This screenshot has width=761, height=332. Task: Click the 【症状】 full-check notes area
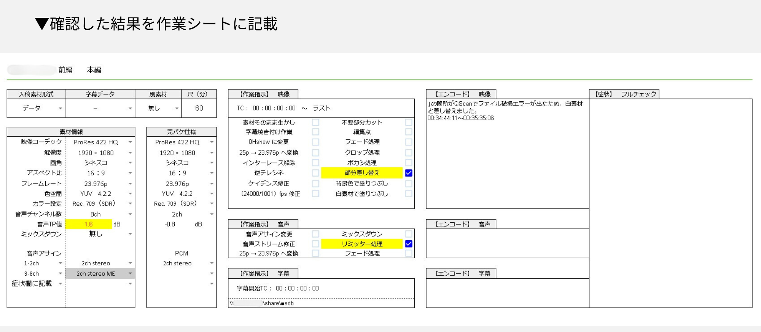coord(670,203)
